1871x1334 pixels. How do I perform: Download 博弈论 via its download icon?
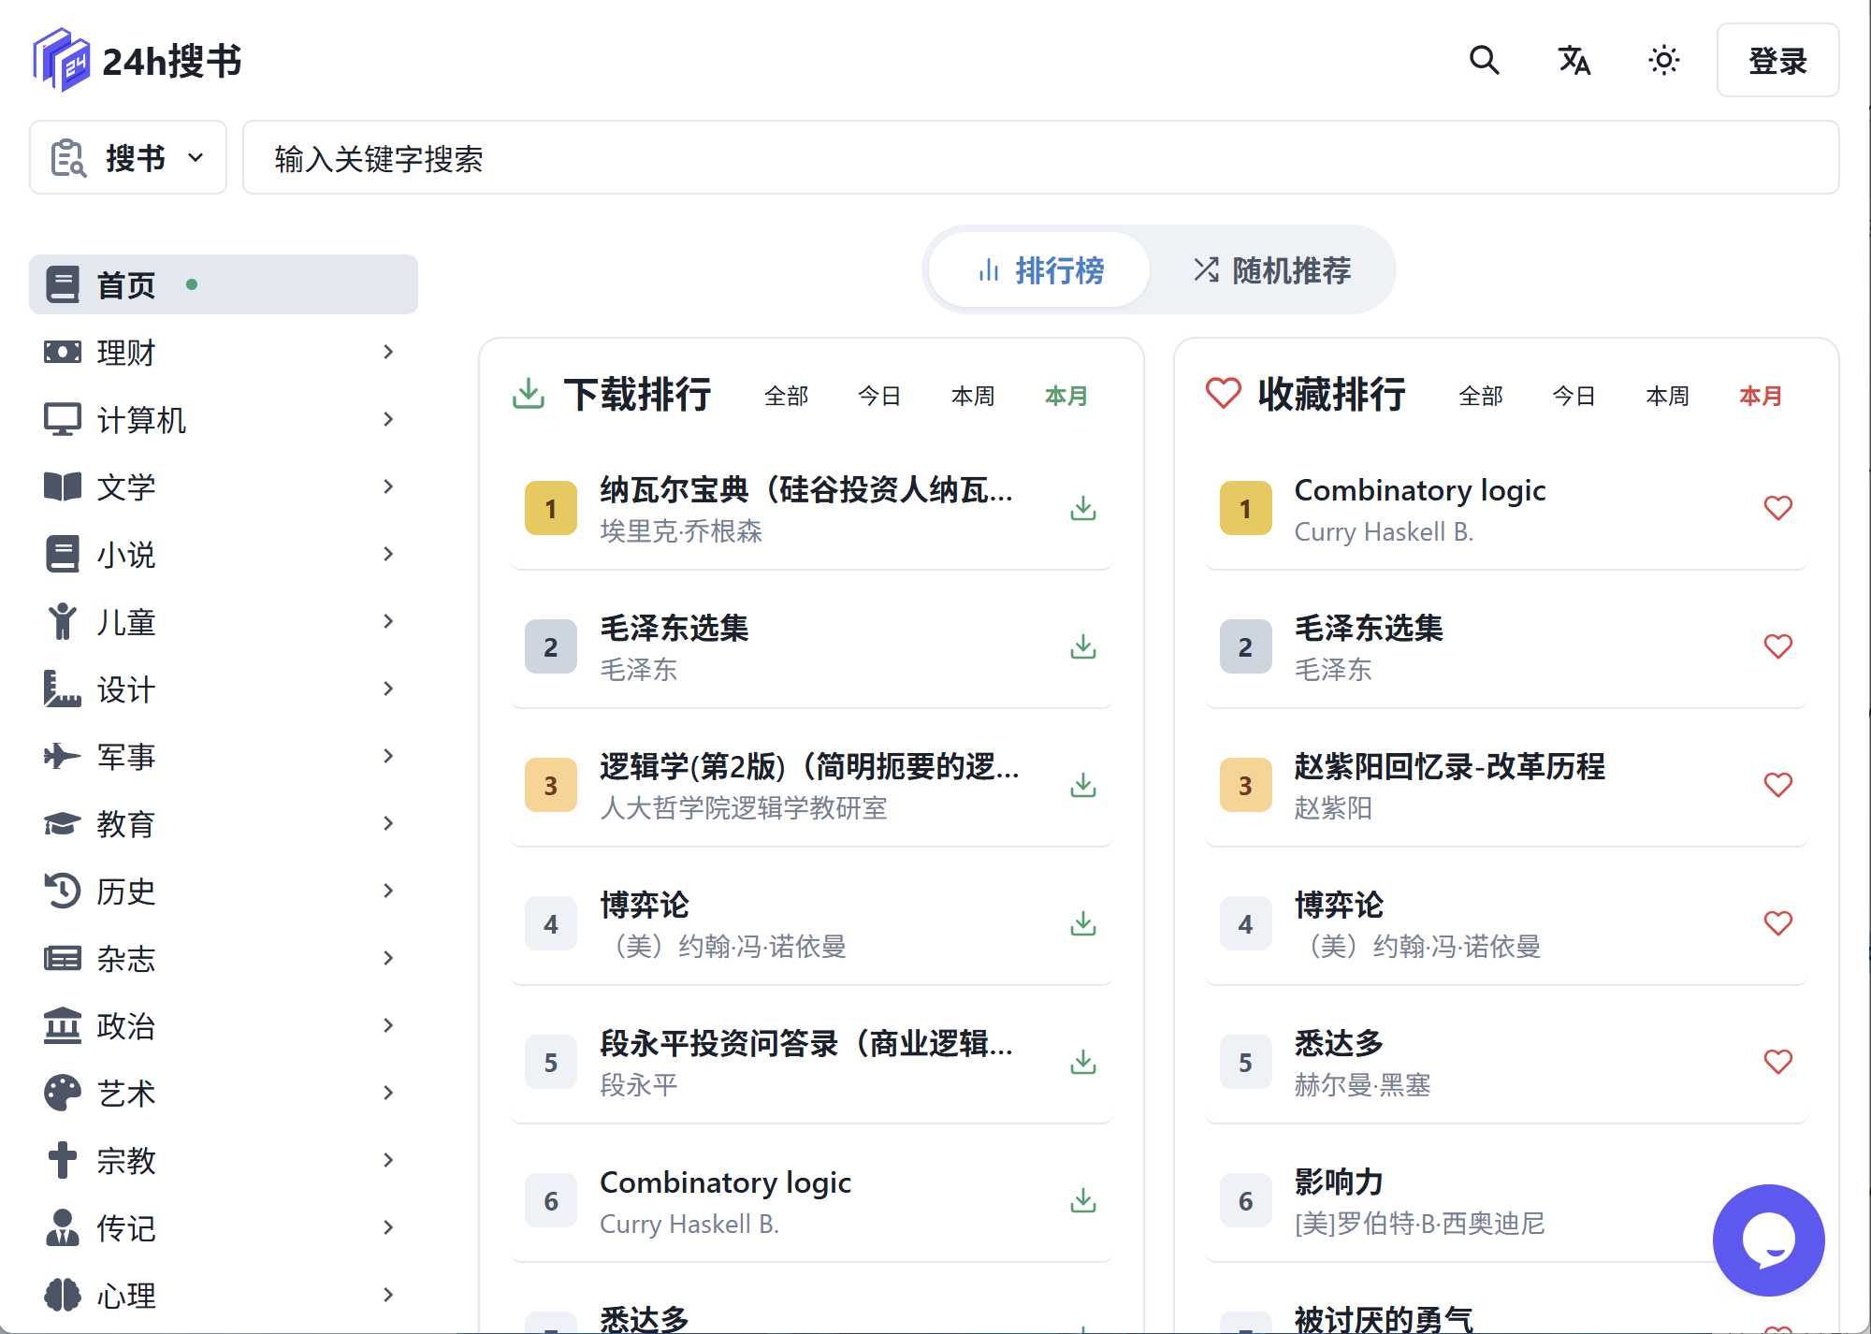1083,923
